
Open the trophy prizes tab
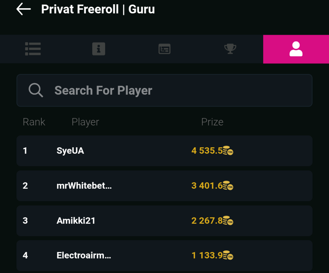(x=230, y=49)
